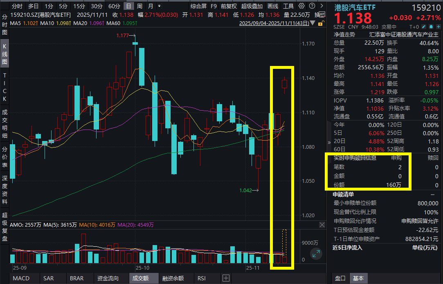
Task: Open the settings gear icon on toolbar
Action: tap(301, 6)
